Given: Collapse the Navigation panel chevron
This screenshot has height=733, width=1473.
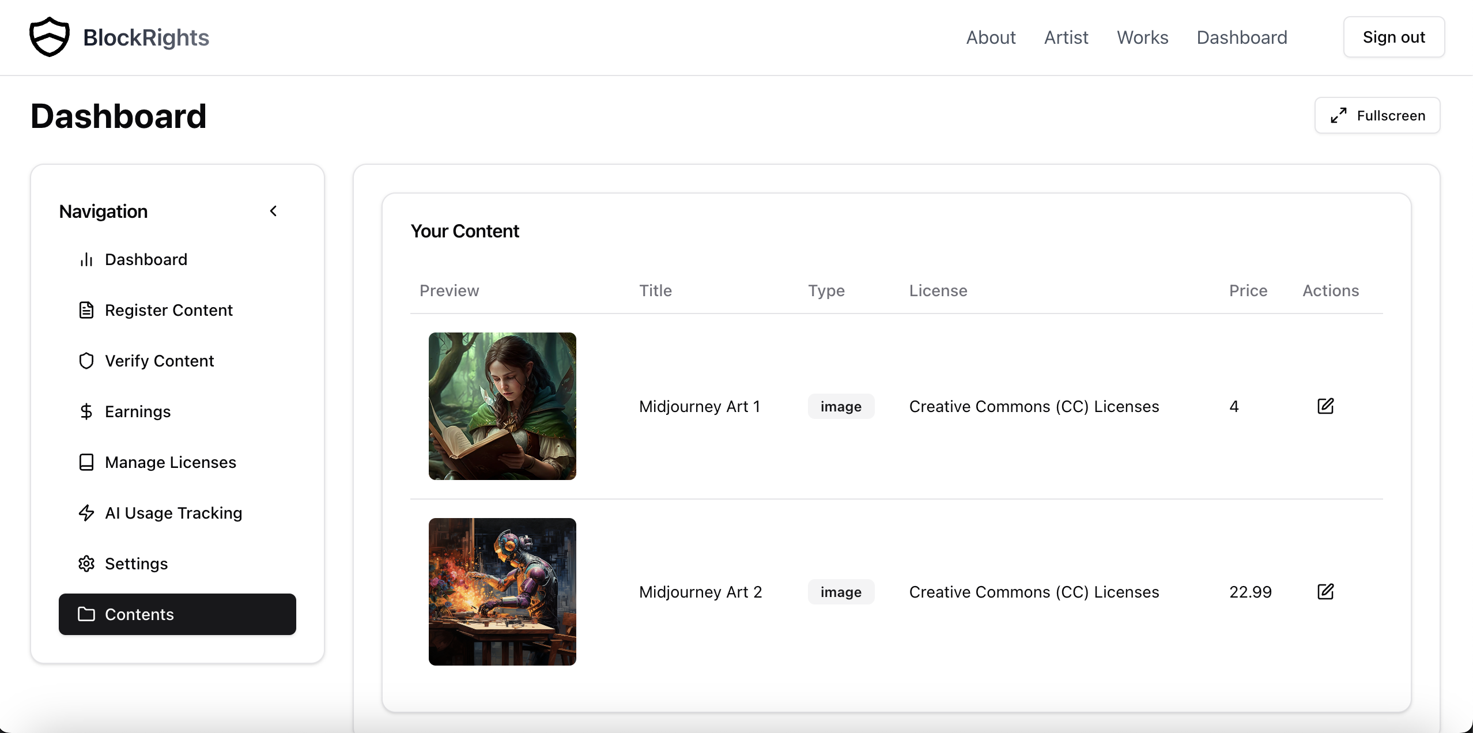Looking at the screenshot, I should [274, 211].
